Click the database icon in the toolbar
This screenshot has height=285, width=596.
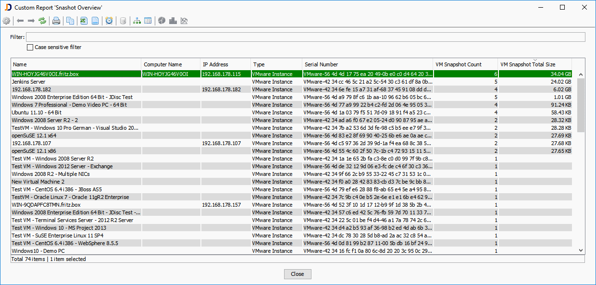coord(123,20)
